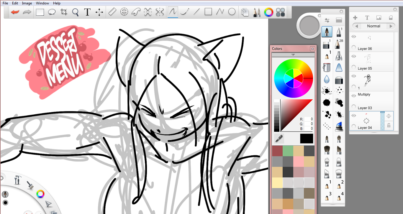Turn on the Ruler guide
The width and height of the screenshot is (403, 214).
tap(112, 12)
